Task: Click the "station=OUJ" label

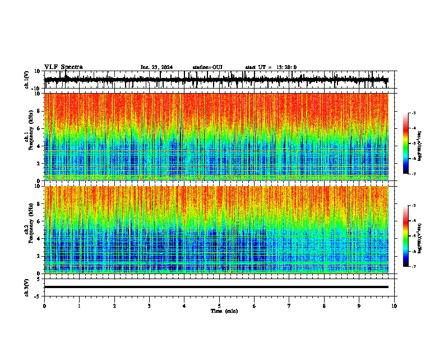Action: [207, 67]
